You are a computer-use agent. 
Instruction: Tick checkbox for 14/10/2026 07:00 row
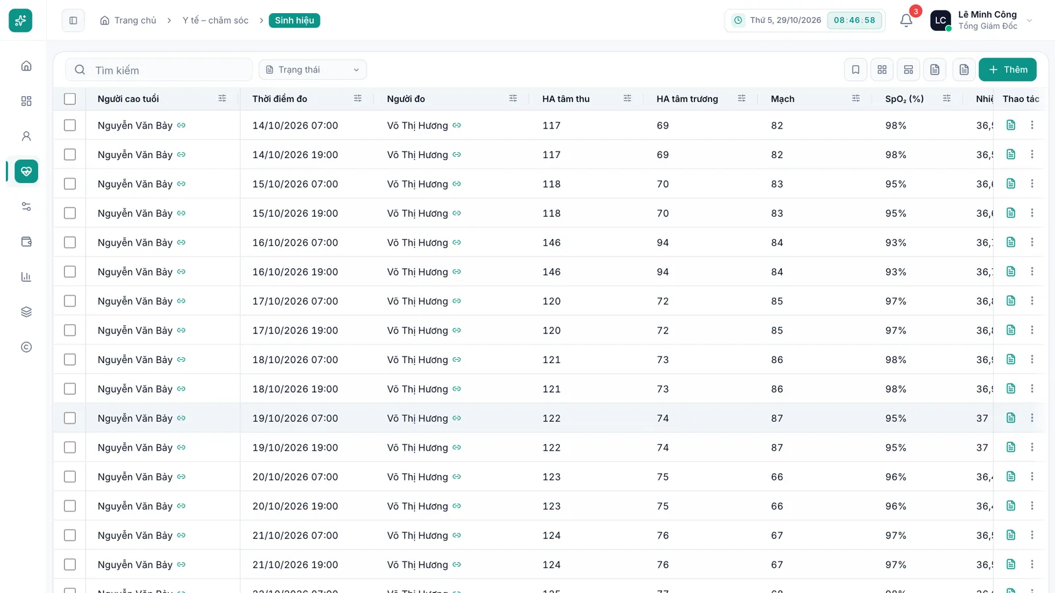point(70,125)
